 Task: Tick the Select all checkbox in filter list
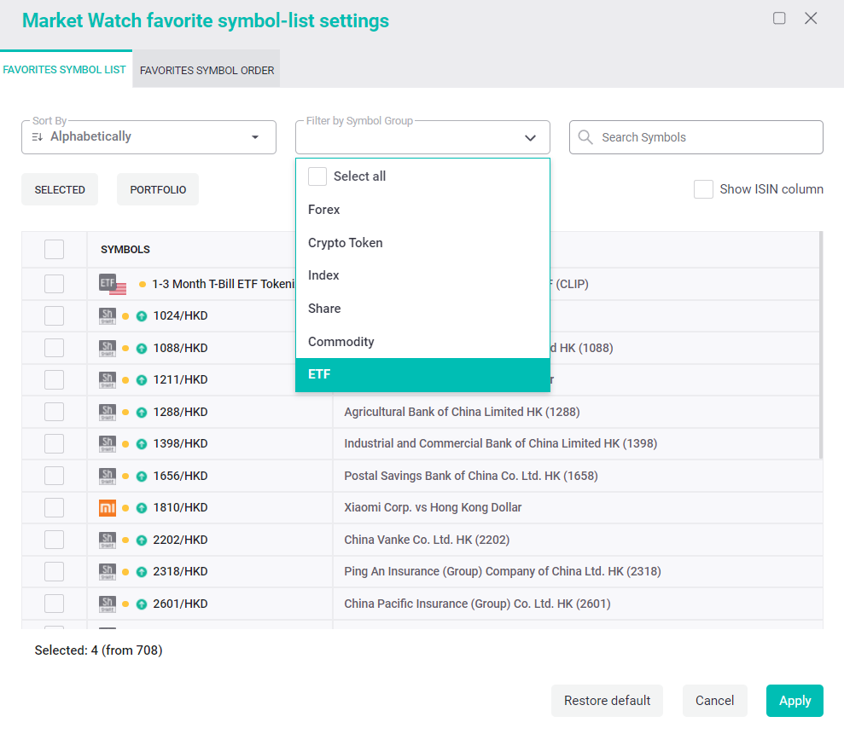coord(317,176)
